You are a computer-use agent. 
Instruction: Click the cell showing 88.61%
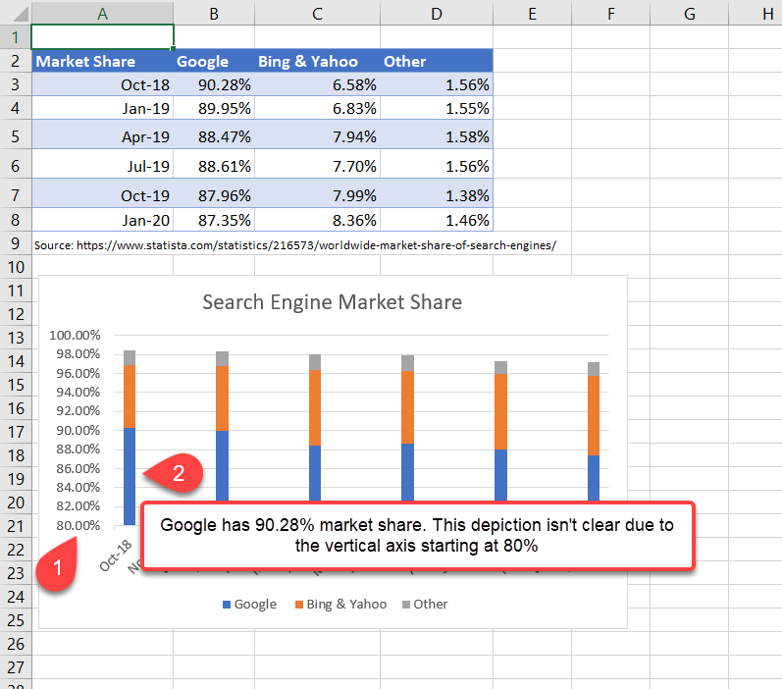click(214, 166)
